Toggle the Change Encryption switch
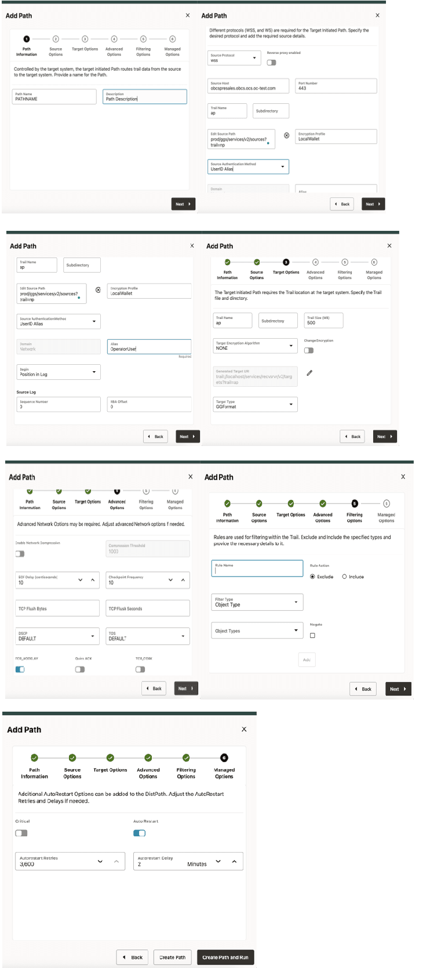441x968 pixels. (x=309, y=350)
